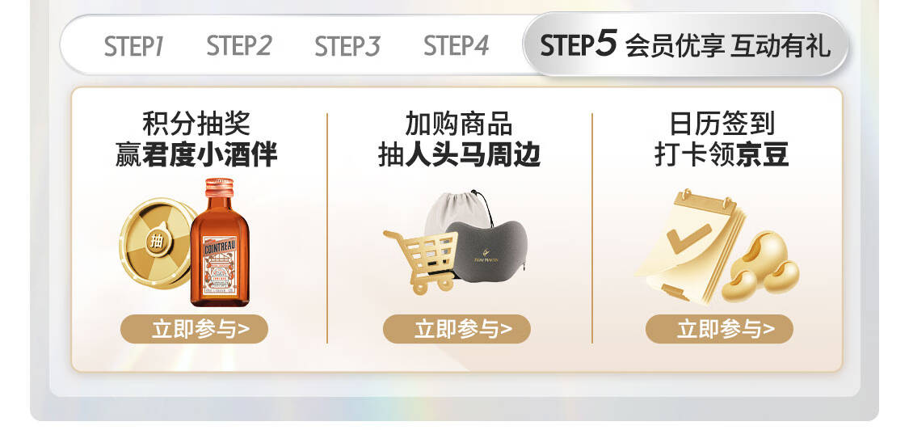Screen dimensions: 909x430
Task: Click the Cointreau bottle image
Action: [220, 242]
